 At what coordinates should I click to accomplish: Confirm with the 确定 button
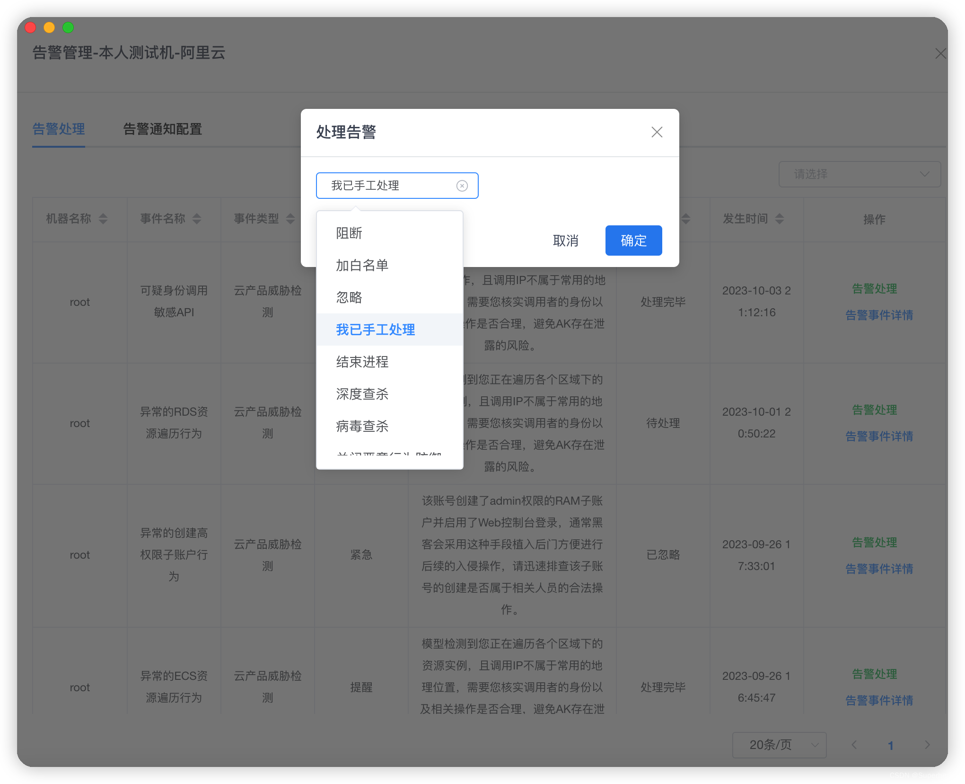pos(633,241)
